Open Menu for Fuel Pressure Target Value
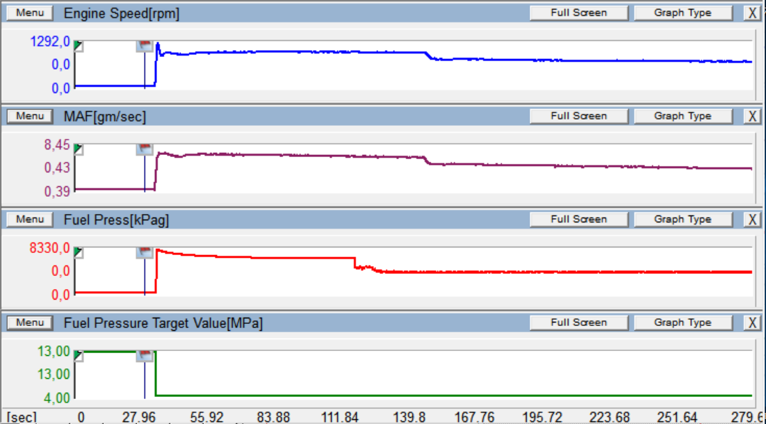This screenshot has height=424, width=766. [30, 323]
